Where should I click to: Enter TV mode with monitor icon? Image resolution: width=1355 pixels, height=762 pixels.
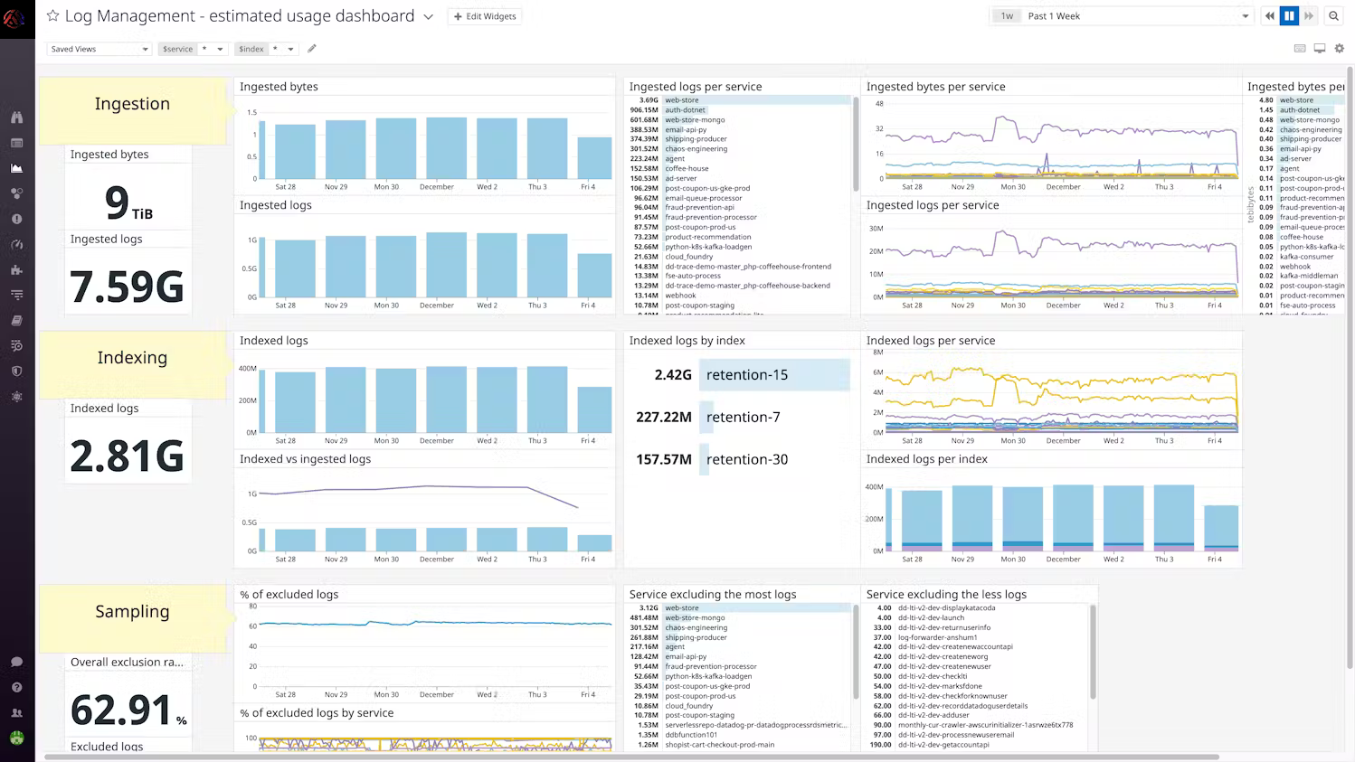(1320, 49)
